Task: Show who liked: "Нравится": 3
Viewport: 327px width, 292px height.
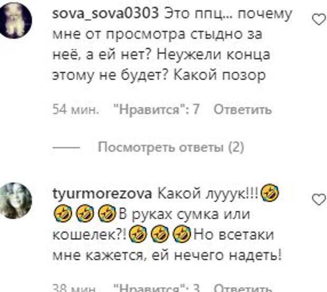Action: coord(156,288)
